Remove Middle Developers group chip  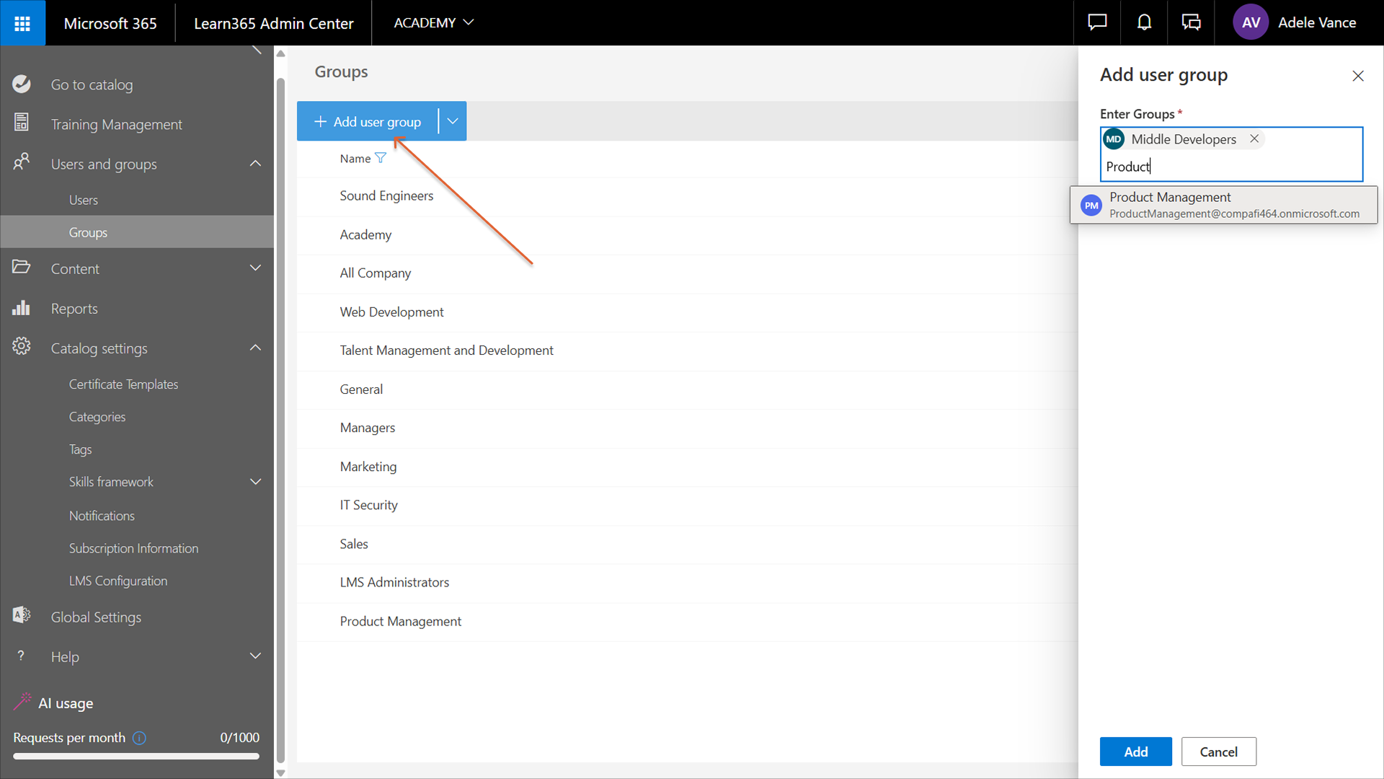(x=1254, y=139)
